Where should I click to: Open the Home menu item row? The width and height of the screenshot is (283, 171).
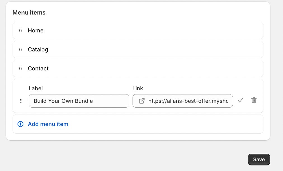[x=140, y=30]
